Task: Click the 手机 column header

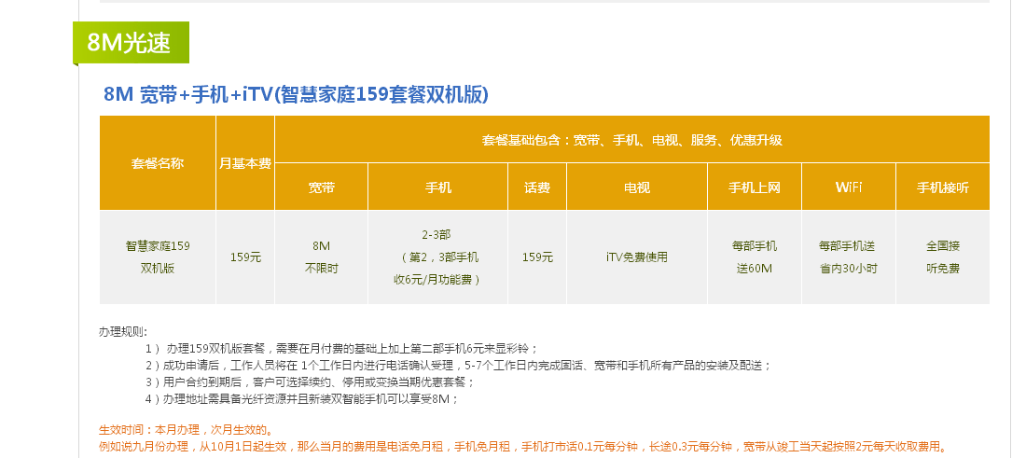Action: click(437, 187)
